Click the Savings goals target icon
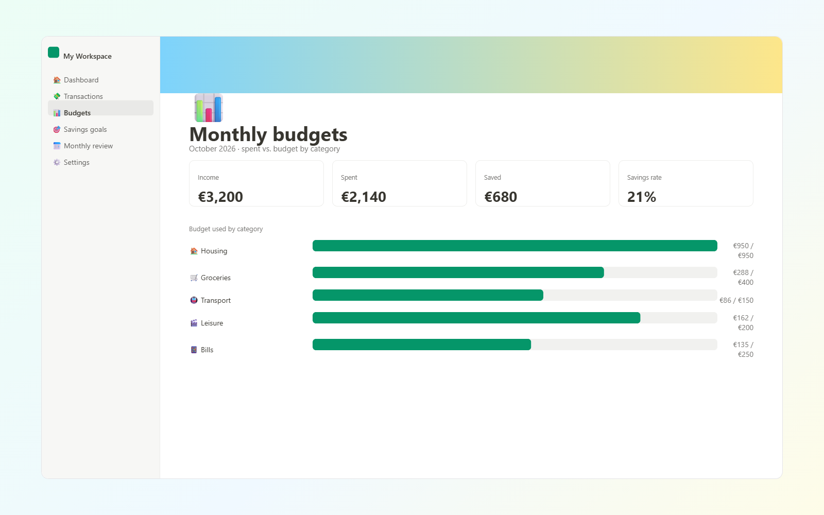 coord(57,130)
